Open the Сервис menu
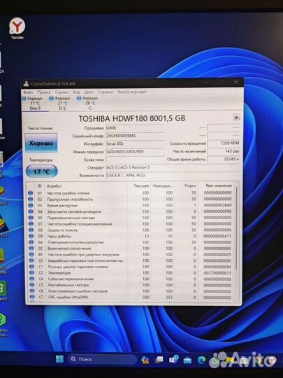The image size is (283, 378). click(61, 92)
